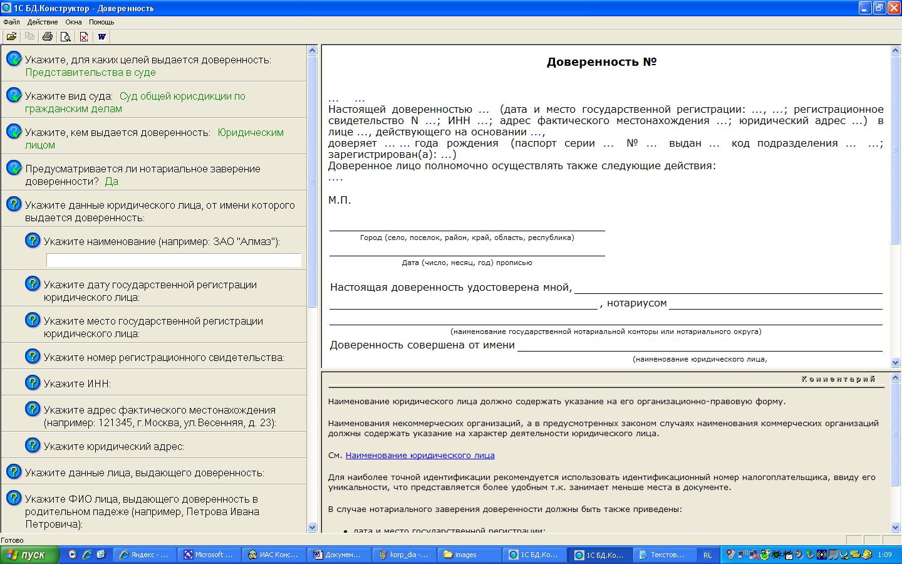902x564 pixels.
Task: Click the Print toolbar icon
Action: pyautogui.click(x=48, y=36)
